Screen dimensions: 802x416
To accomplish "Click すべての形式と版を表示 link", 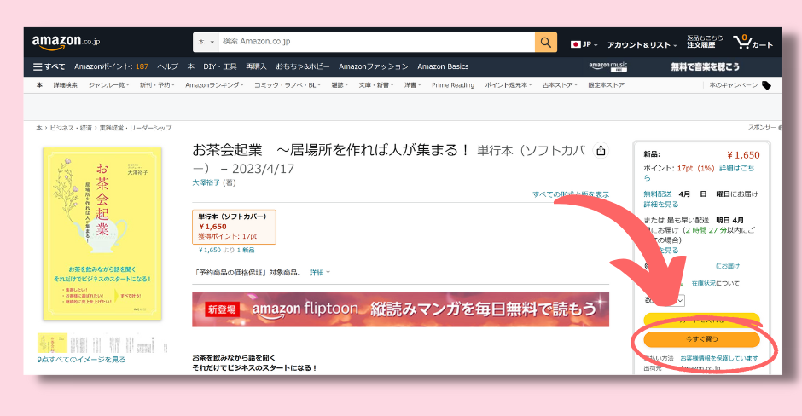I will 571,194.
